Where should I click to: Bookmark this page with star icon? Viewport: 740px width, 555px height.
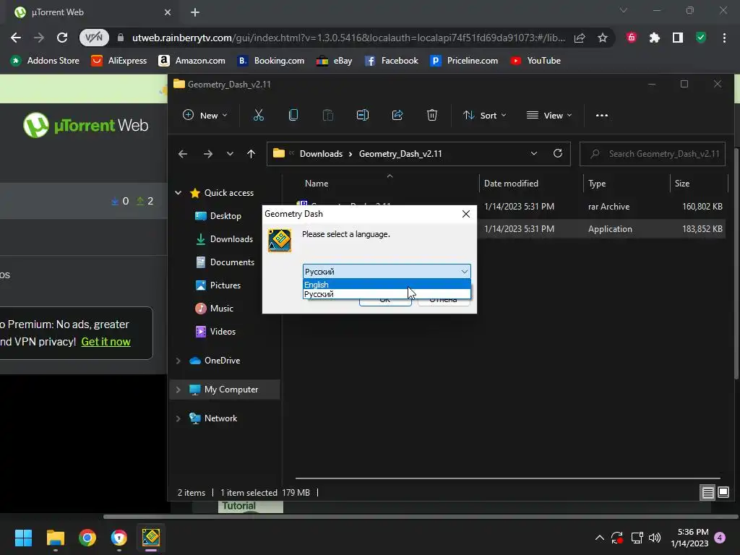pos(602,38)
